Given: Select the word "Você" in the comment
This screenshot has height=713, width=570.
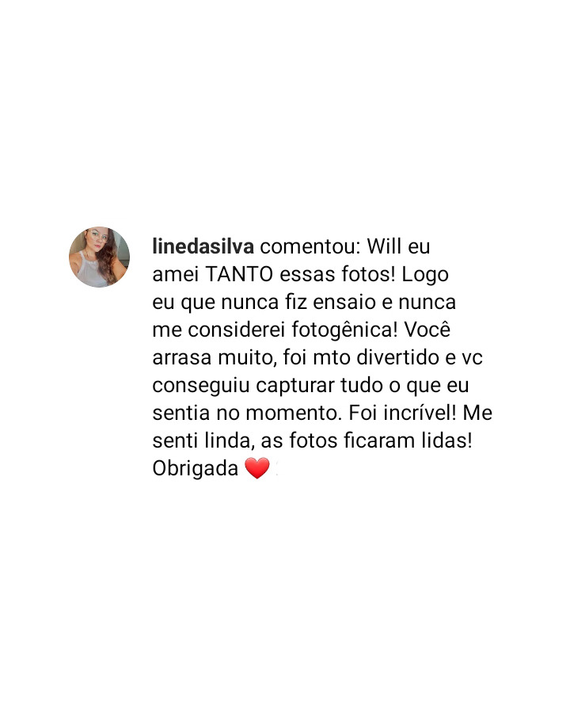Looking at the screenshot, I should [x=427, y=330].
